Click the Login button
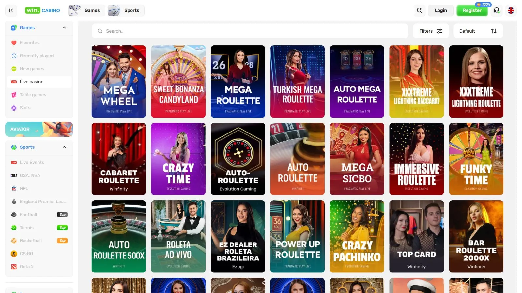Screen dimensions: 522x293 pos(440,10)
